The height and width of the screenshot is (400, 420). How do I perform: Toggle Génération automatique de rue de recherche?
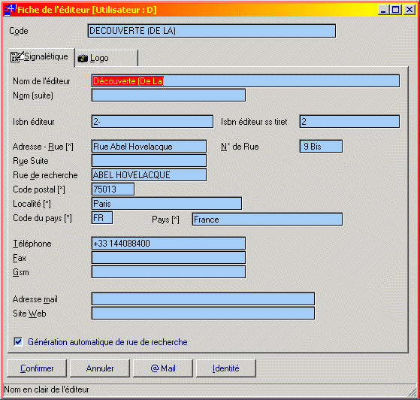(x=18, y=341)
